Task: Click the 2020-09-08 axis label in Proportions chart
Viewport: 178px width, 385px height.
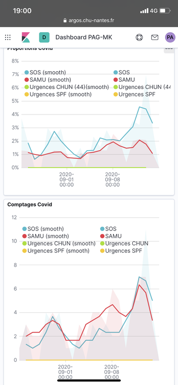Action: pyautogui.click(x=113, y=180)
